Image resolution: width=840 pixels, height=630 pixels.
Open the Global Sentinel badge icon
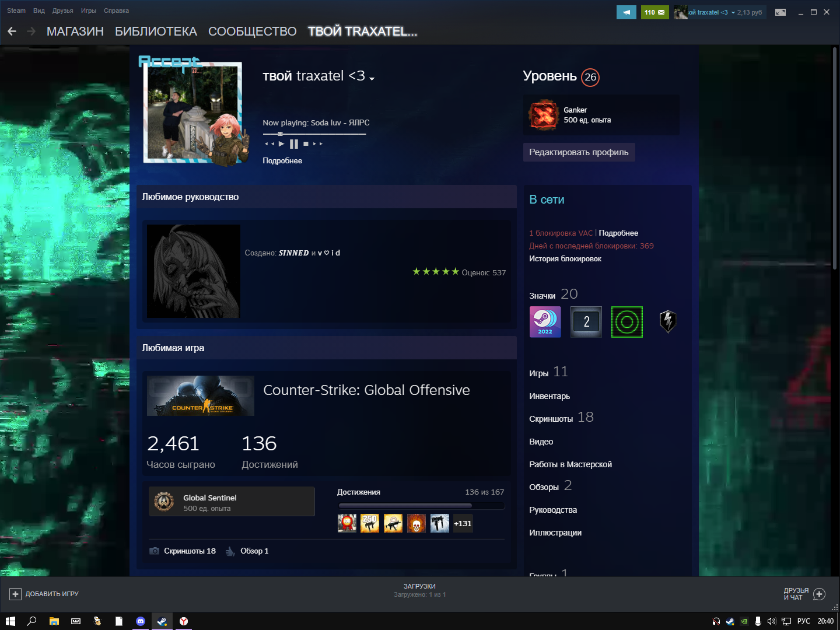(x=164, y=502)
